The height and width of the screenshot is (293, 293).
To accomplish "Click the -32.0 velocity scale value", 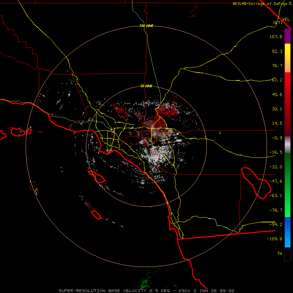I will pos(276,167).
